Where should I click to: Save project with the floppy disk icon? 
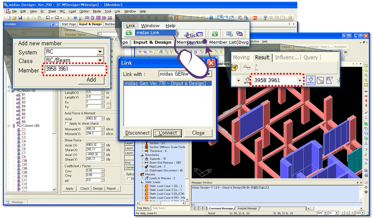pos(20,17)
